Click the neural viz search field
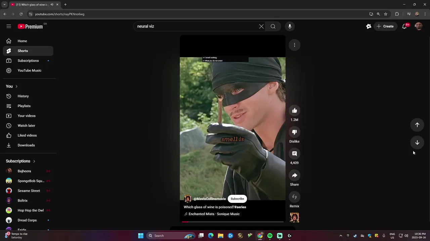Image resolution: width=430 pixels, height=241 pixels. pyautogui.click(x=196, y=26)
